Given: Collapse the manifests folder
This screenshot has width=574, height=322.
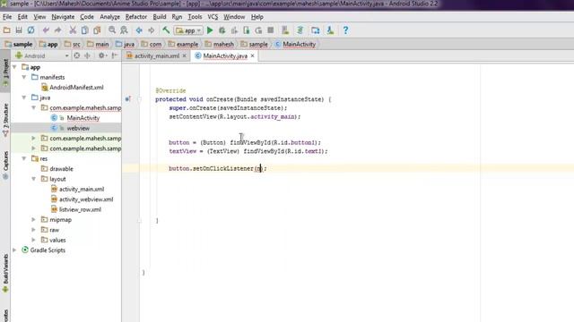Looking at the screenshot, I should pyautogui.click(x=24, y=78).
